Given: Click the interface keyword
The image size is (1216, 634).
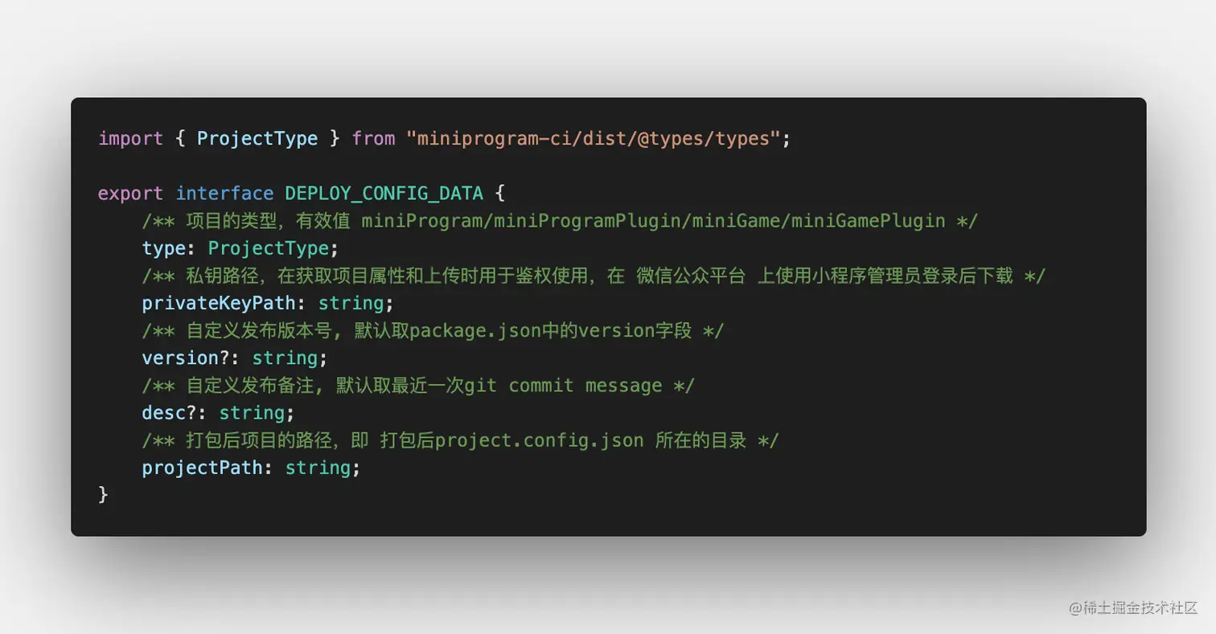Looking at the screenshot, I should 224,194.
